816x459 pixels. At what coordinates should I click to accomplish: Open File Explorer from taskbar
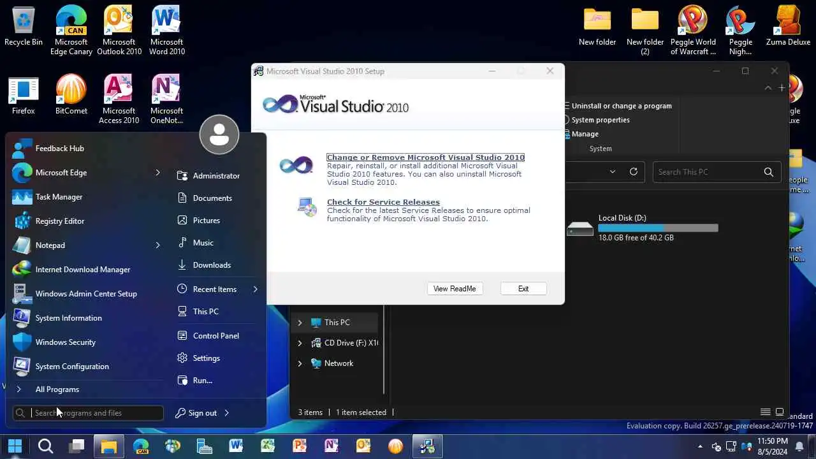109,446
